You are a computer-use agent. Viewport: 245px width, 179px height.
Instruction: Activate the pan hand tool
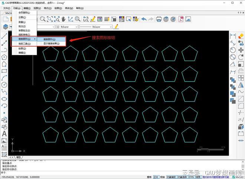[x=63, y=19]
